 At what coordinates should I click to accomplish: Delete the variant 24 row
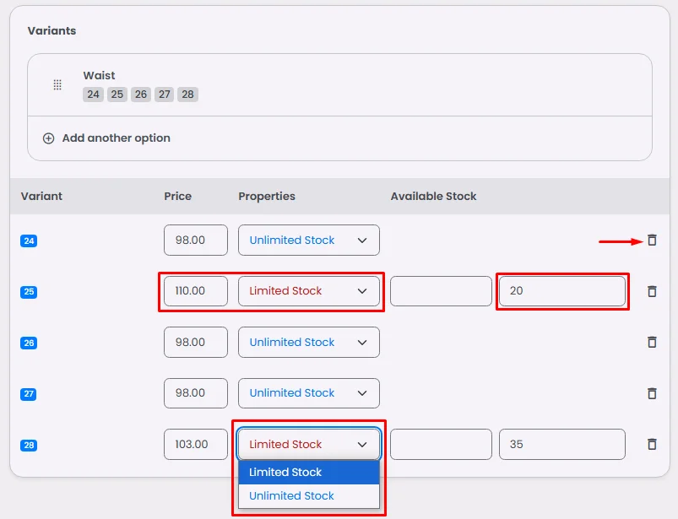click(x=652, y=241)
